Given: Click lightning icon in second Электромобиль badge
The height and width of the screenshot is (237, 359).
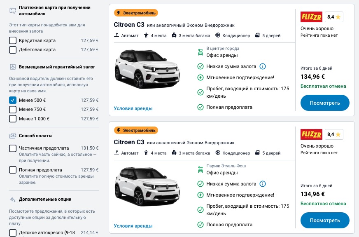Looking at the screenshot, I should point(119,130).
